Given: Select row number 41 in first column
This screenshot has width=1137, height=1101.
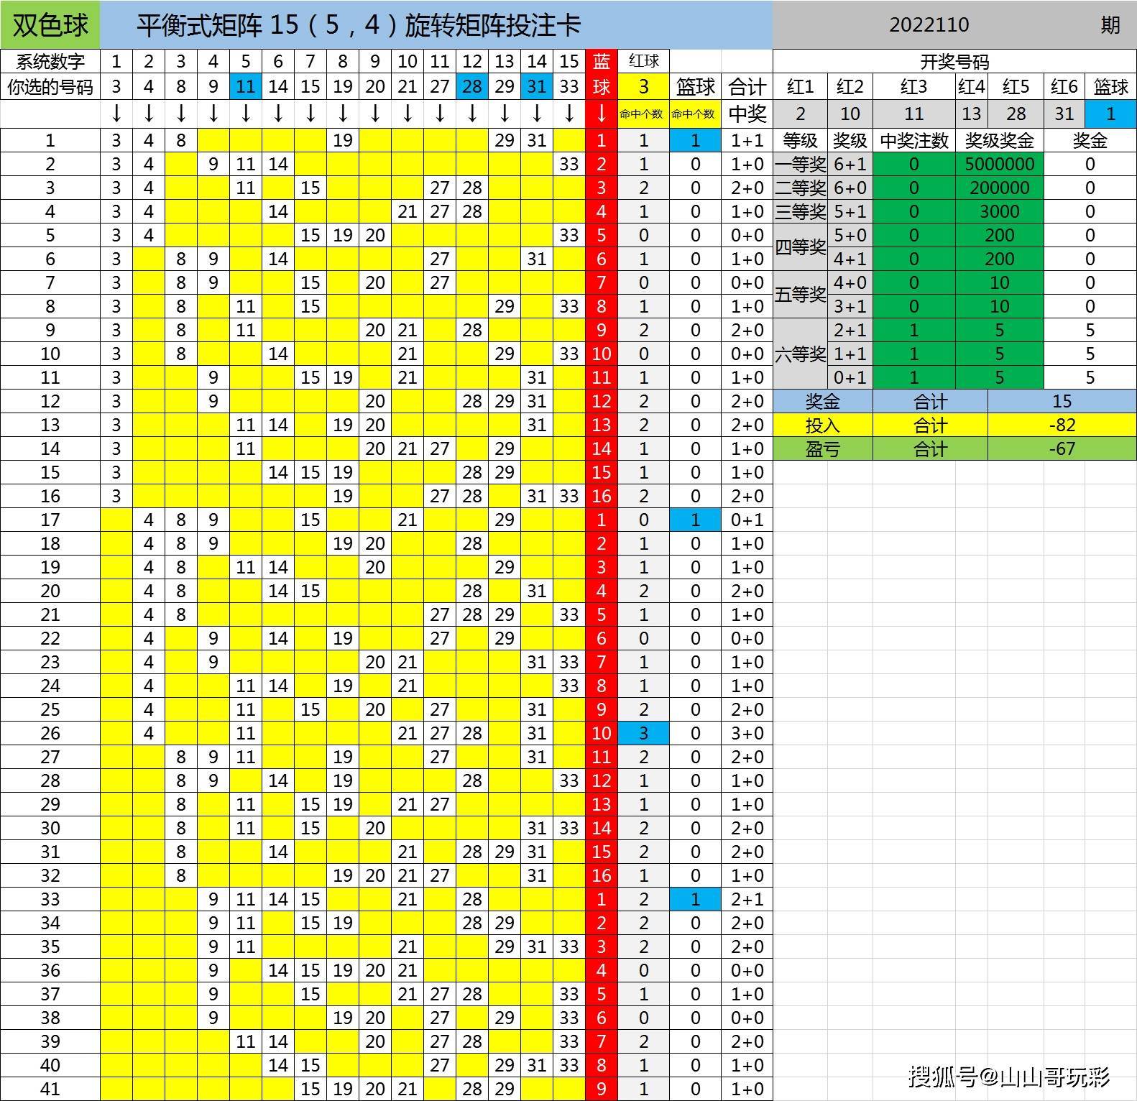Looking at the screenshot, I should (x=50, y=1090).
